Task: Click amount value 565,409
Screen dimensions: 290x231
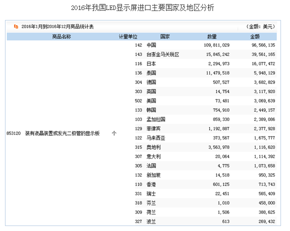Action: (267, 193)
